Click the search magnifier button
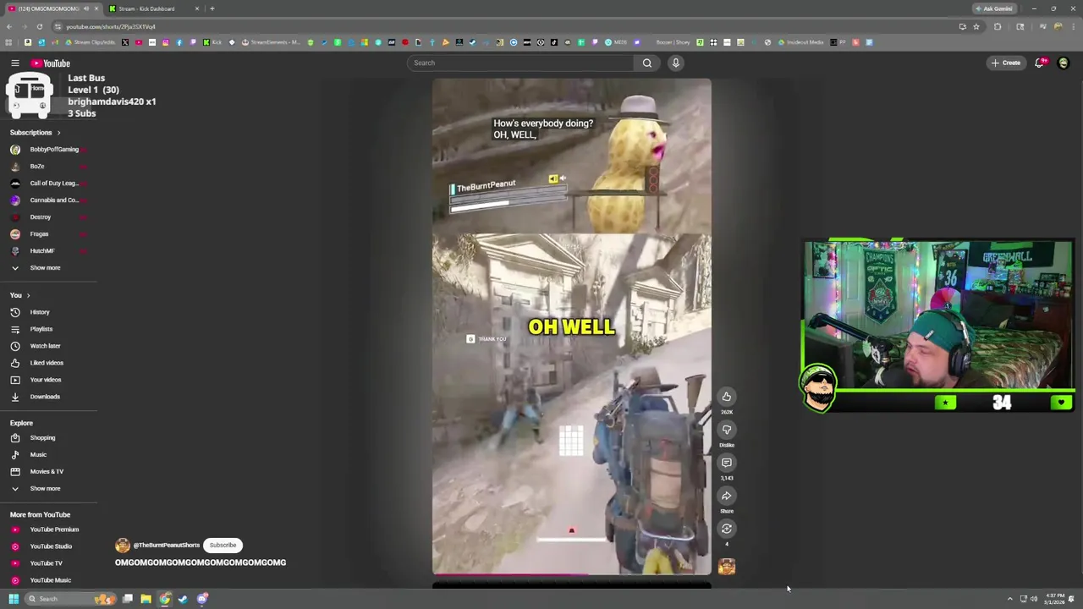The width and height of the screenshot is (1083, 609). (x=647, y=63)
